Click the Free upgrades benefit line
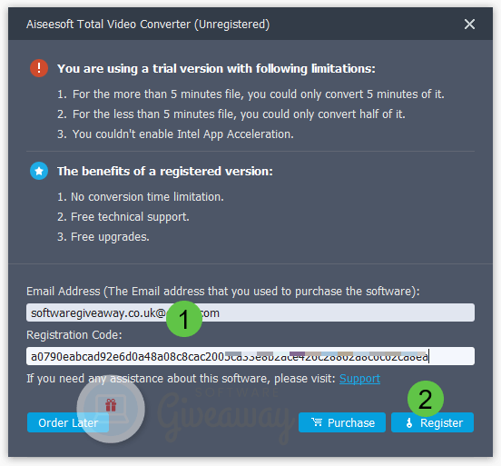The image size is (501, 466). [x=103, y=237]
